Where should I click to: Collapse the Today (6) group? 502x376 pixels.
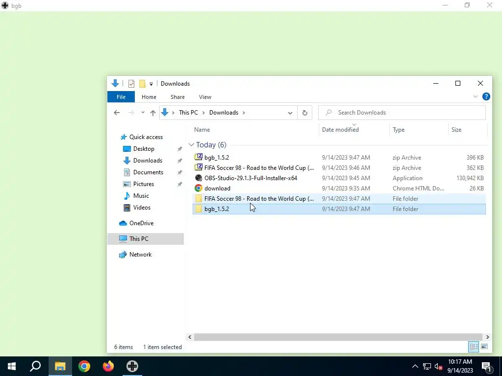pyautogui.click(x=191, y=145)
